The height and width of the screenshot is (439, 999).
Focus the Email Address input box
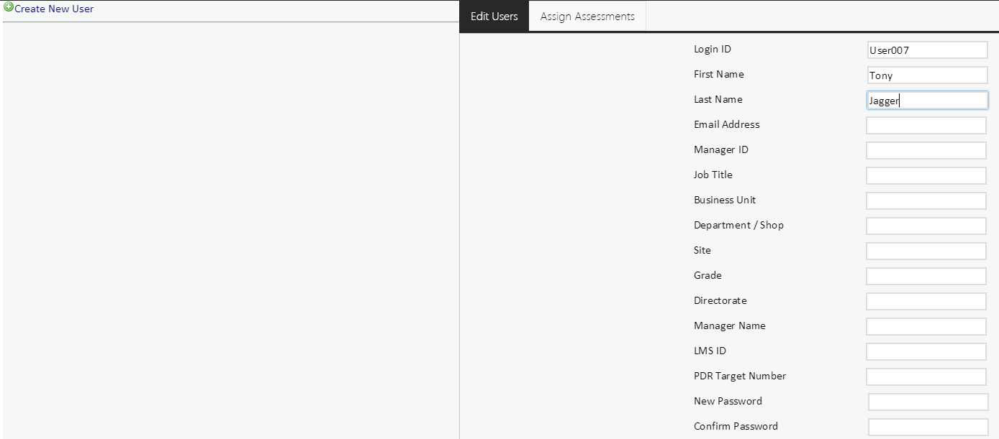(x=926, y=126)
